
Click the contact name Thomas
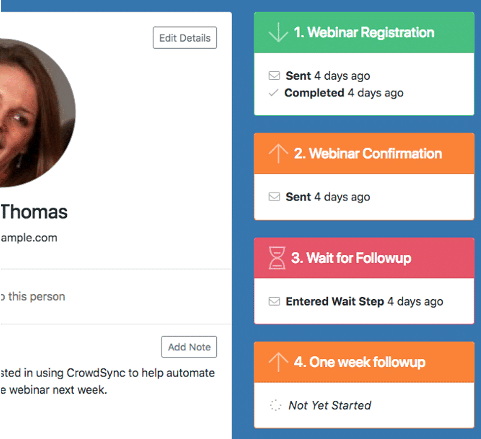pyautogui.click(x=34, y=212)
